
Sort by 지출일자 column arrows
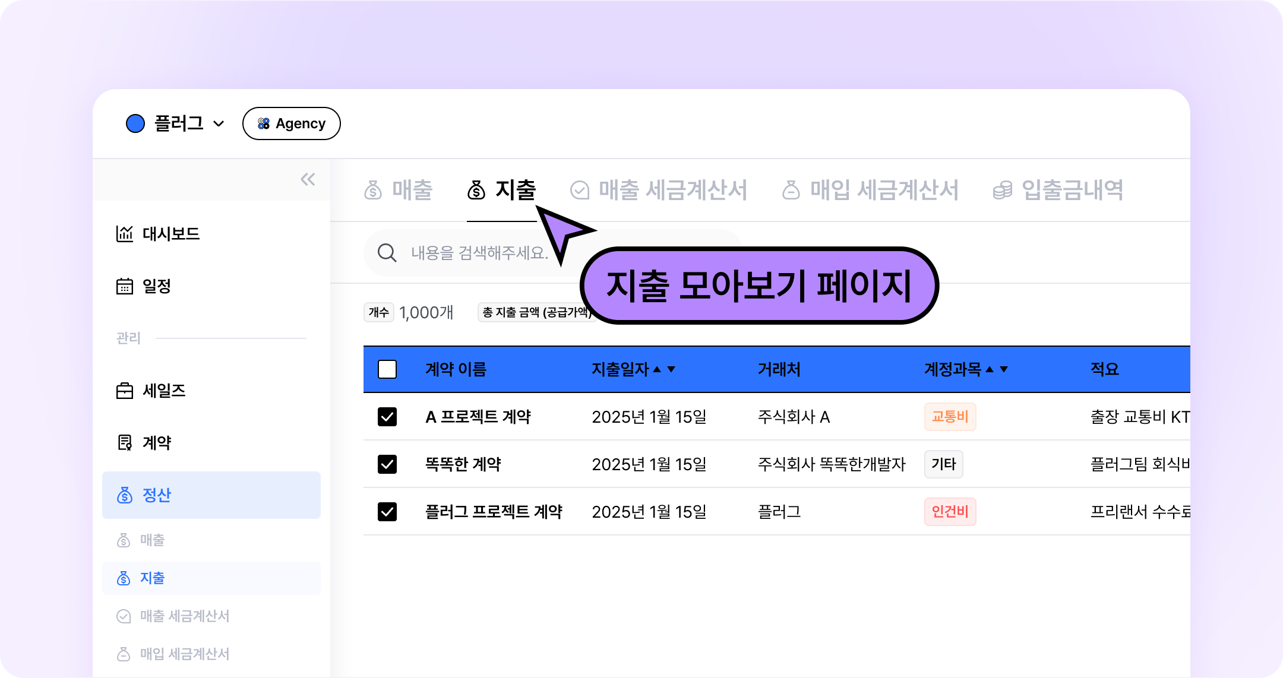[664, 369]
